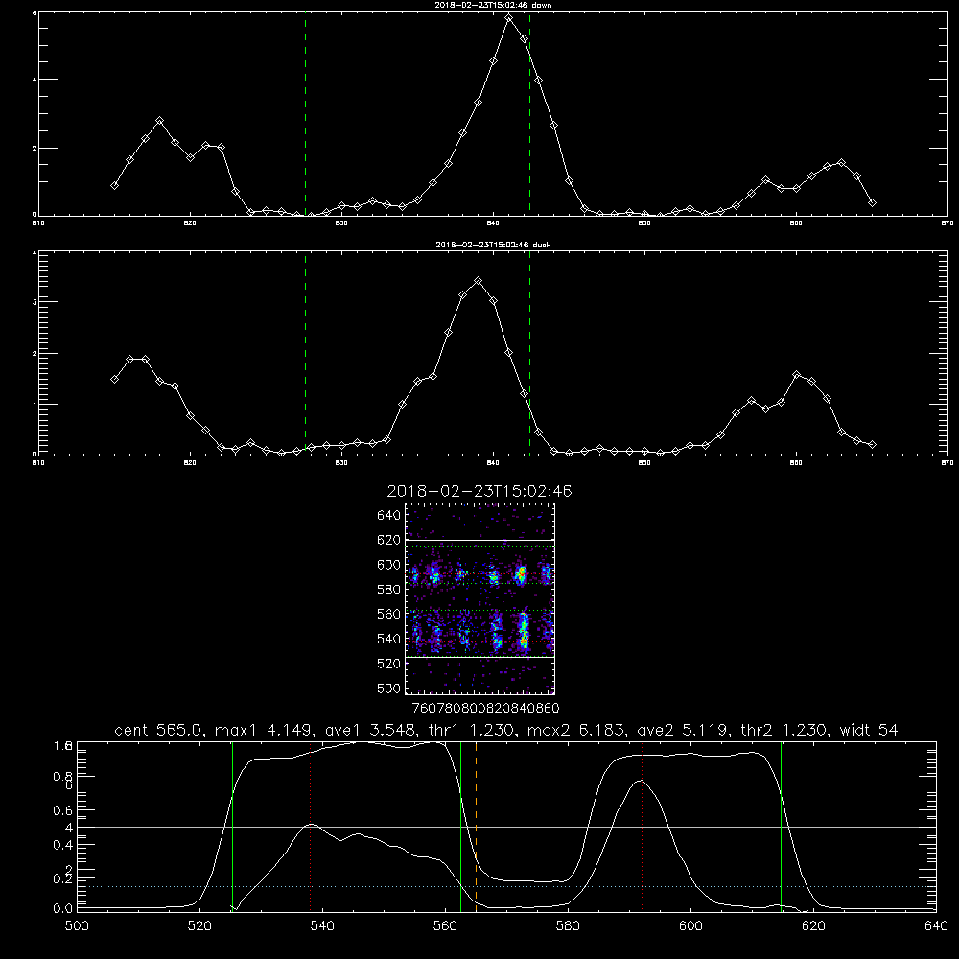This screenshot has width=959, height=959.
Task: Click y-axis label 520 beside spectral image
Action: point(389,664)
